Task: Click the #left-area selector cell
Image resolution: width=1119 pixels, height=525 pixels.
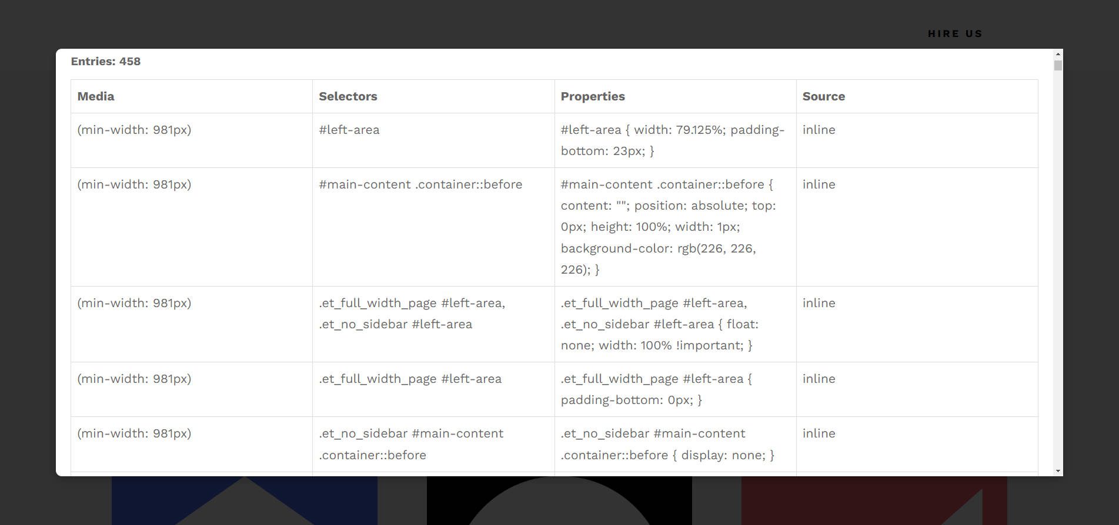Action: coord(349,129)
